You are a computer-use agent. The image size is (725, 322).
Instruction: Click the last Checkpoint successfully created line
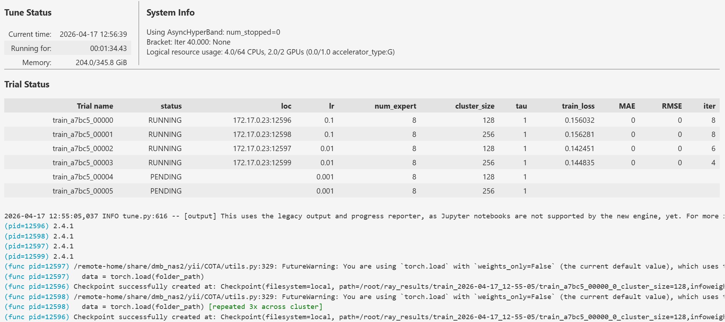coord(364,317)
